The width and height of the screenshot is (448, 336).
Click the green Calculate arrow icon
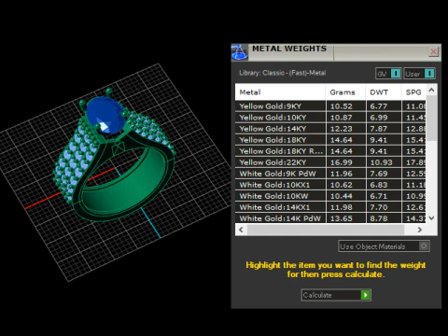366,295
